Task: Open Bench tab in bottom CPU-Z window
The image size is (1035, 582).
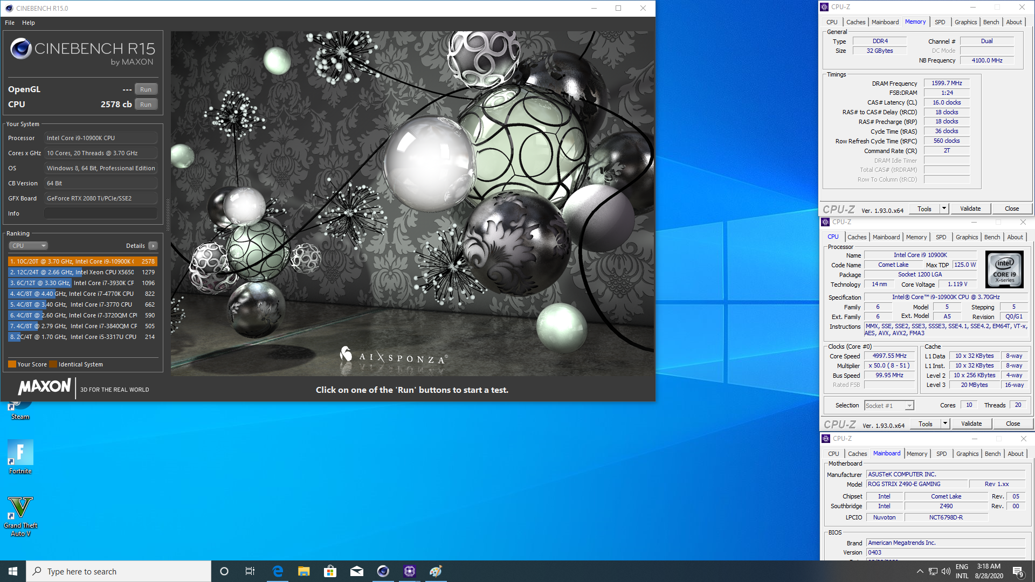Action: pyautogui.click(x=992, y=454)
